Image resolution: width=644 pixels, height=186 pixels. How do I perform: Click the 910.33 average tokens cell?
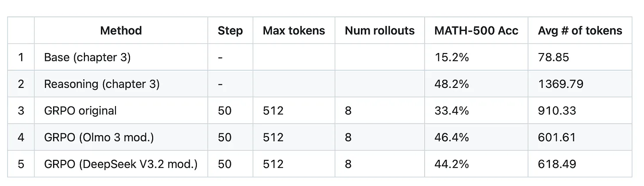click(557, 110)
